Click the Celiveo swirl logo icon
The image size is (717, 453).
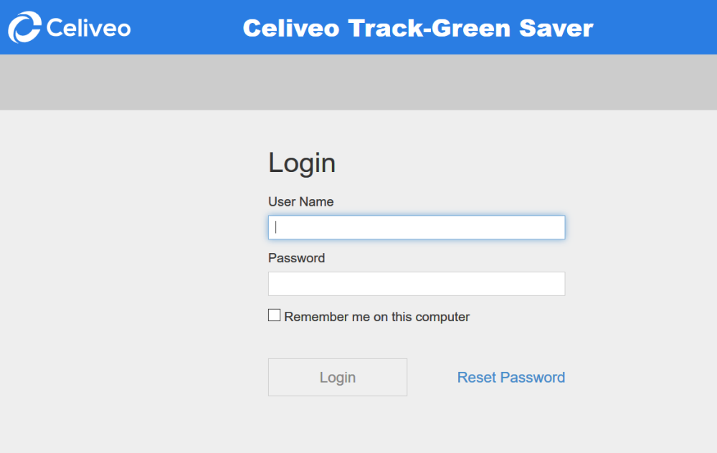pos(24,27)
